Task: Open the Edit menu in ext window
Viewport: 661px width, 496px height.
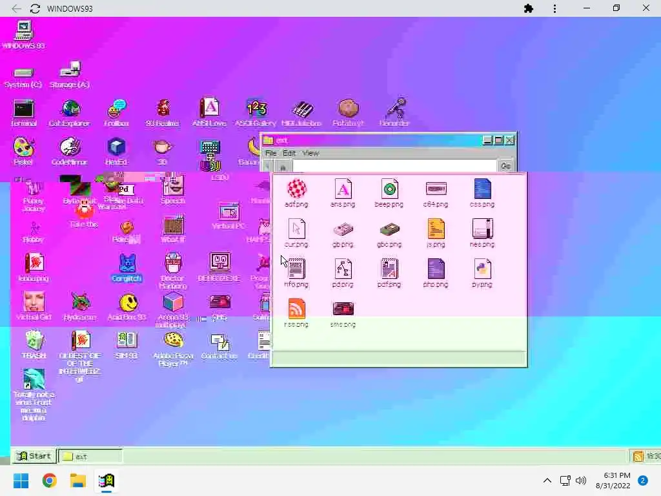Action: coord(289,153)
